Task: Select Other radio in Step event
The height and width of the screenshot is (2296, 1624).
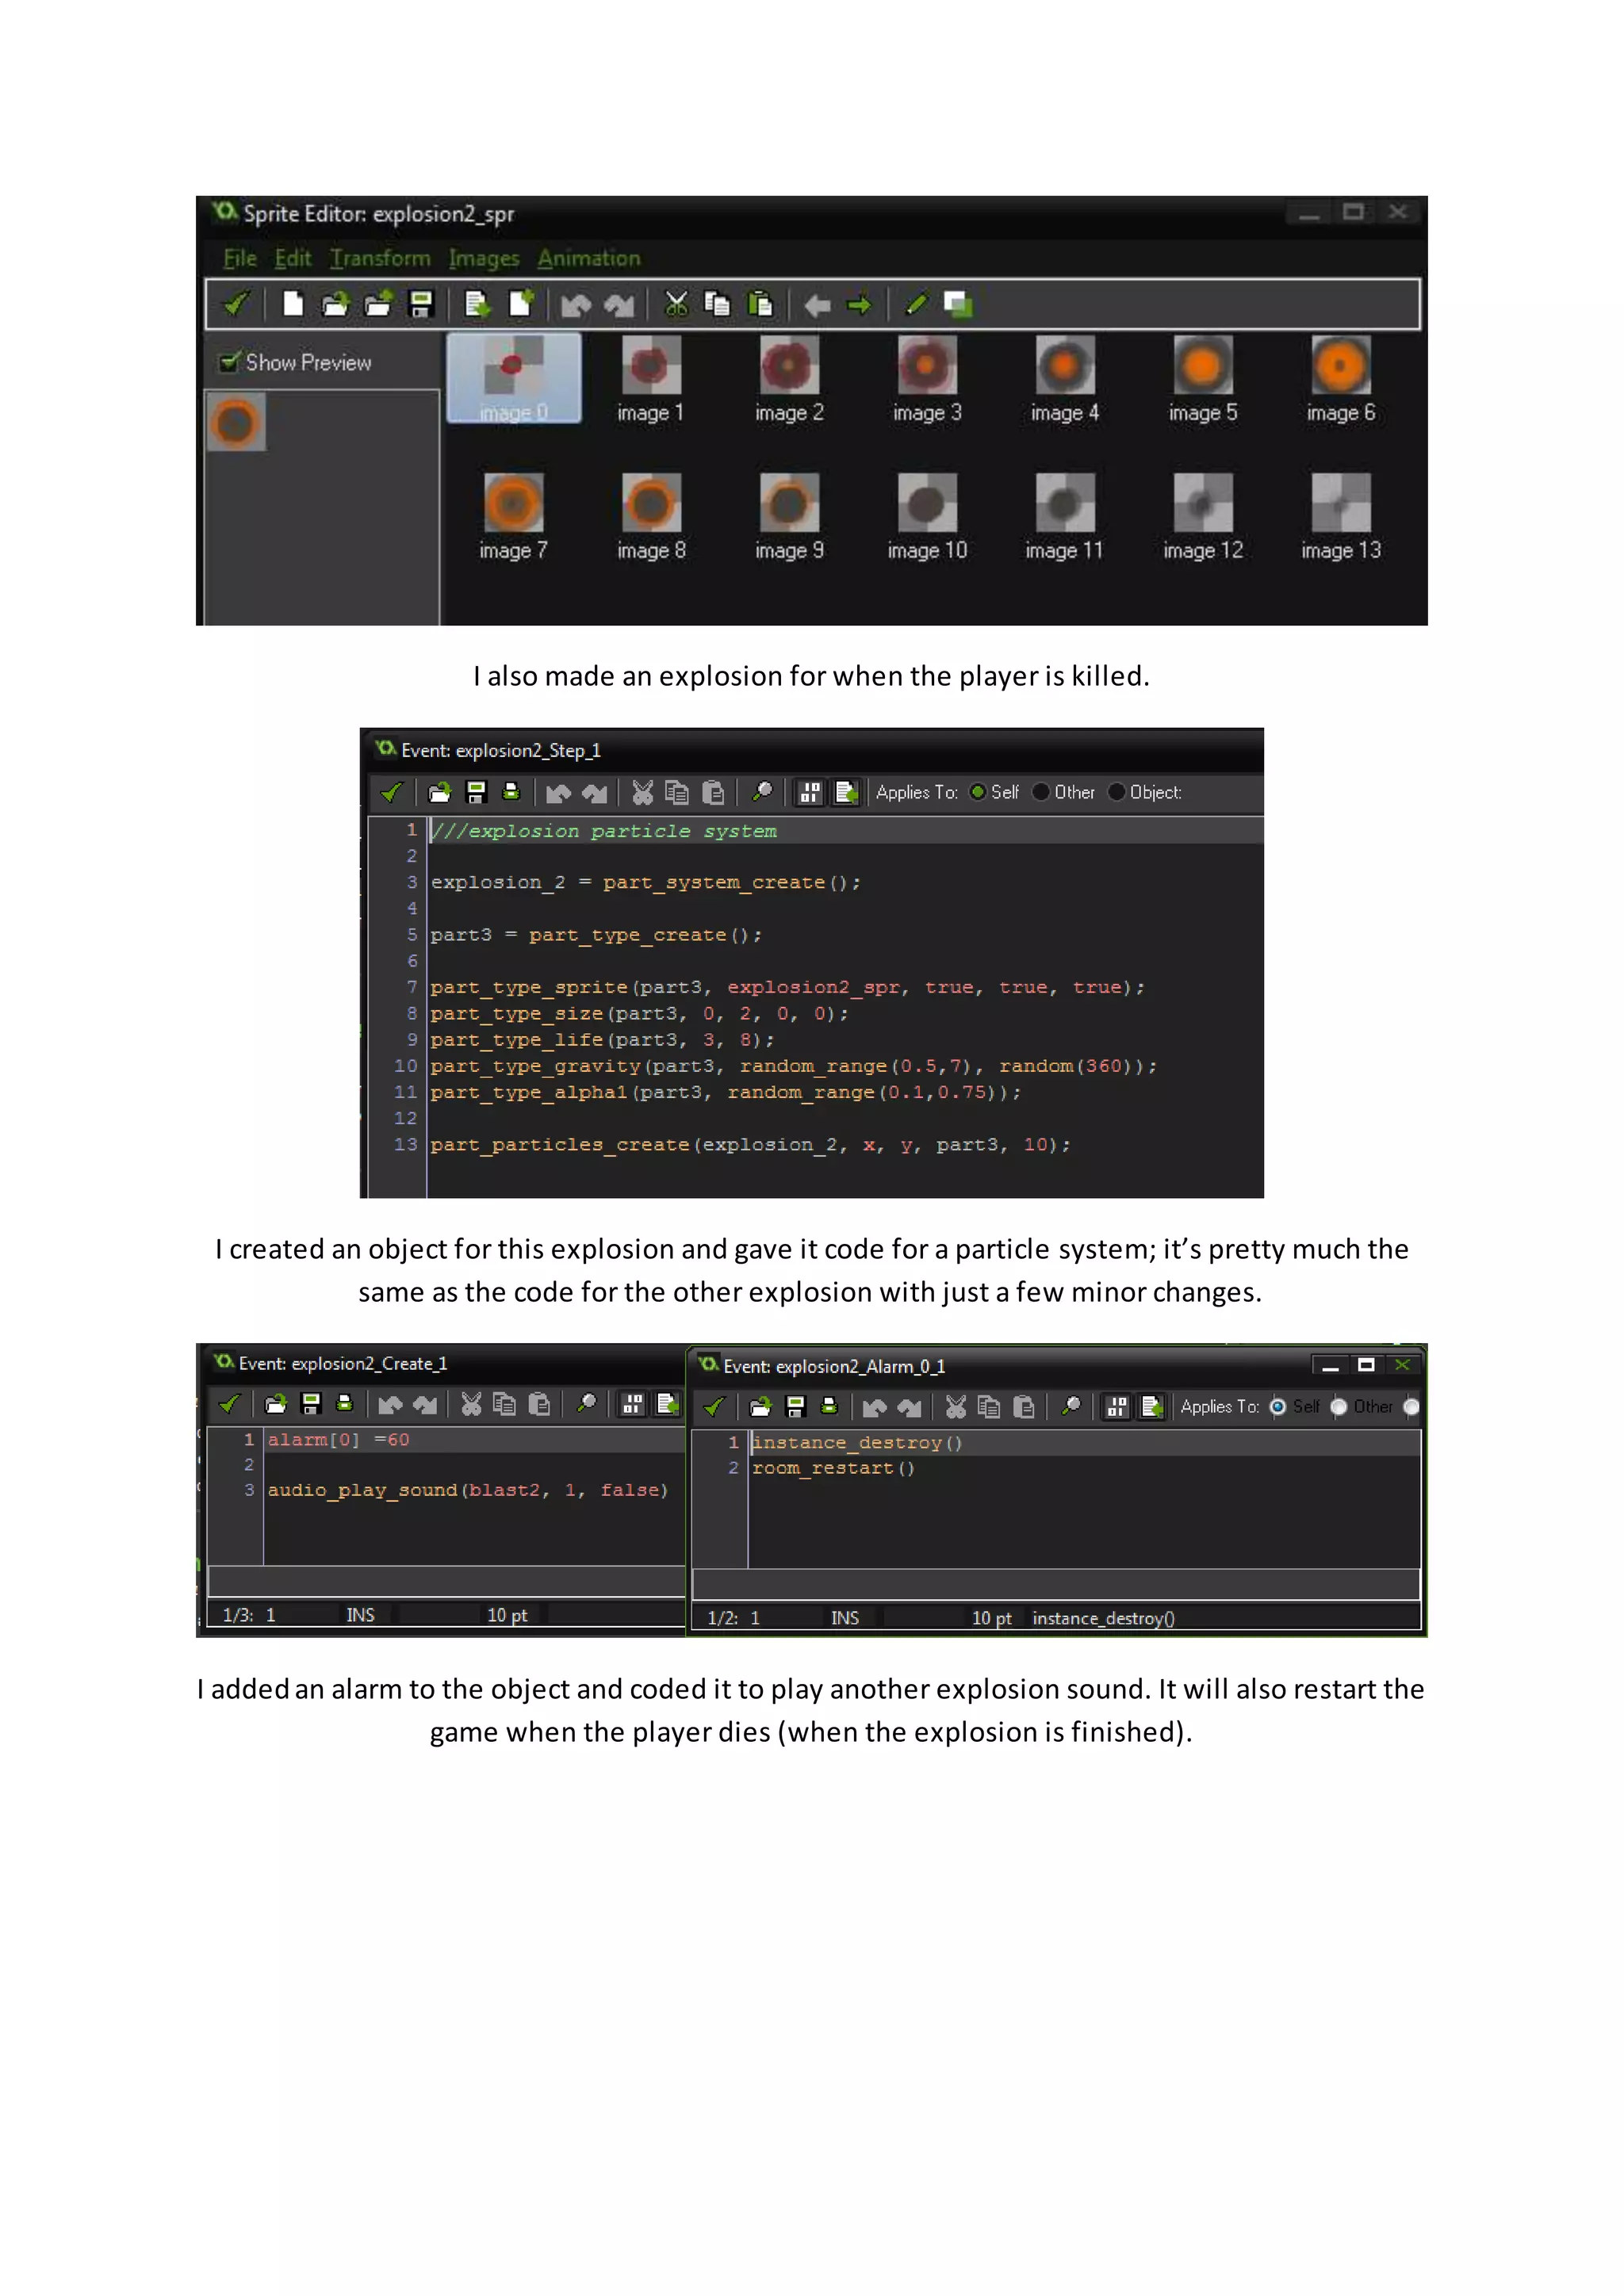Action: click(x=1041, y=792)
